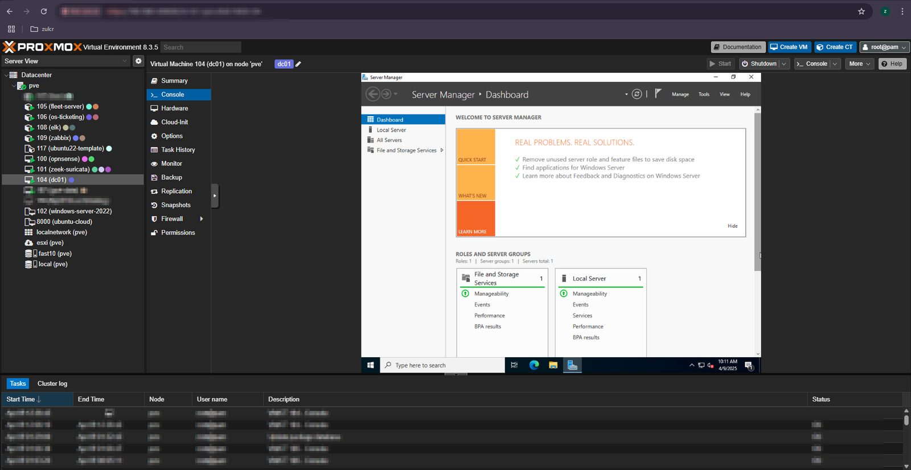Click the Create VM button
Image resolution: width=911 pixels, height=470 pixels.
pyautogui.click(x=789, y=47)
